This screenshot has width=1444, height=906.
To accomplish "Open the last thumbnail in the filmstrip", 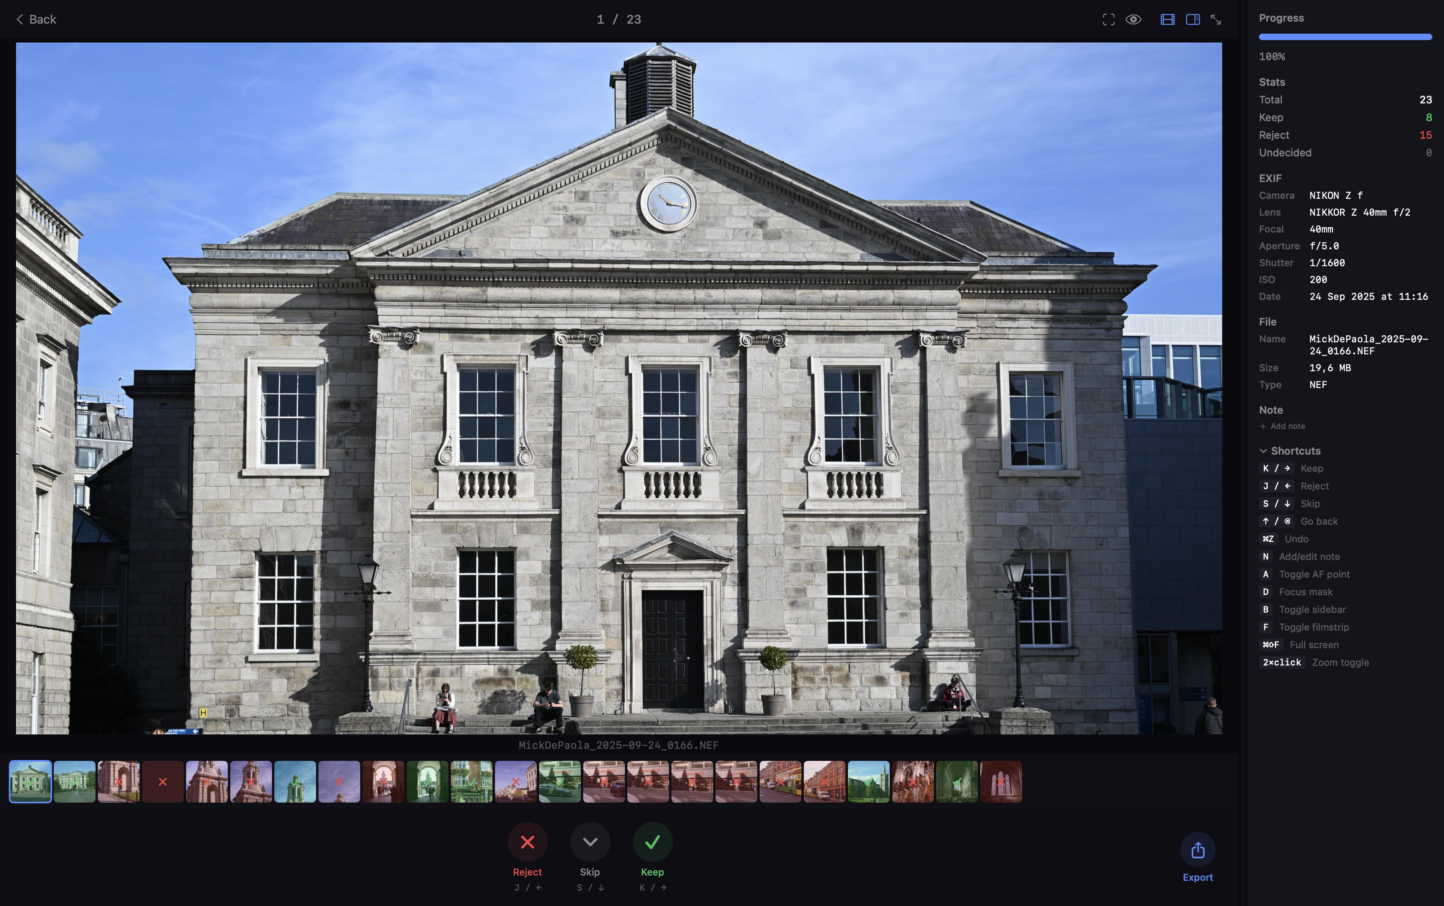I will 1000,781.
